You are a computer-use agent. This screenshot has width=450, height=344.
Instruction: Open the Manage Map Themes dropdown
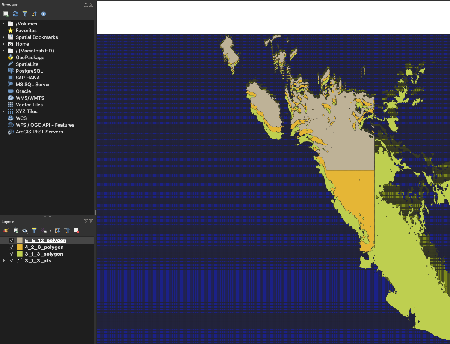tap(25, 230)
